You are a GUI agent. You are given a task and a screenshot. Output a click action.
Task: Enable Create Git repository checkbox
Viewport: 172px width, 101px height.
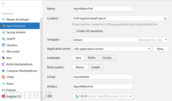tap(74, 31)
